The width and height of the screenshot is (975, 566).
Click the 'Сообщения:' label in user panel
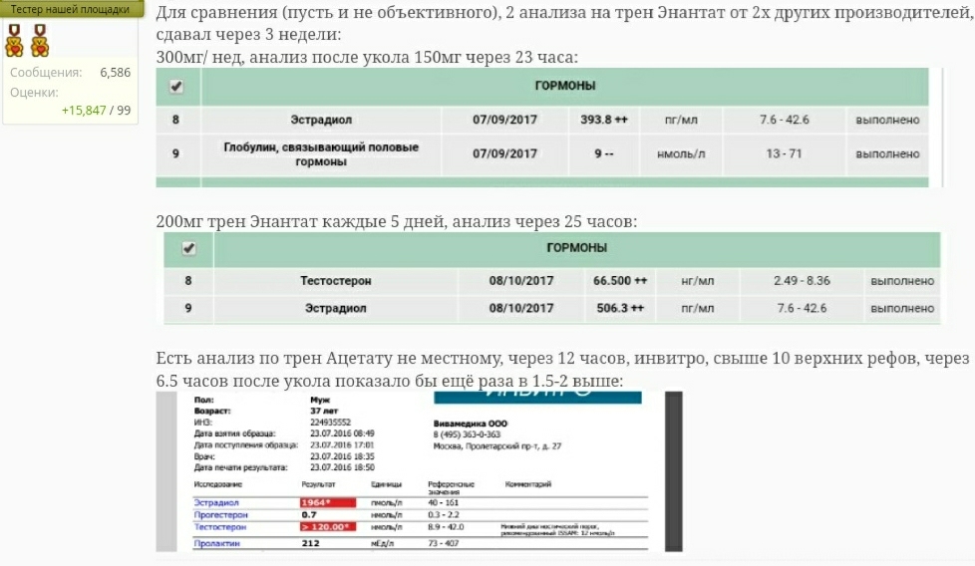[x=46, y=72]
